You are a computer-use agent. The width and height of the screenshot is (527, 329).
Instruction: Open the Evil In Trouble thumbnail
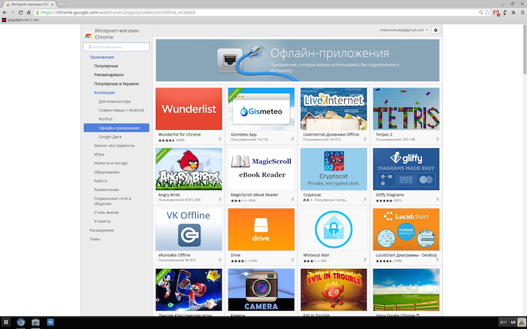[333, 290]
